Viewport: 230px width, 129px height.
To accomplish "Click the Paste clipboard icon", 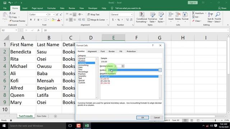I will coord(5,15).
